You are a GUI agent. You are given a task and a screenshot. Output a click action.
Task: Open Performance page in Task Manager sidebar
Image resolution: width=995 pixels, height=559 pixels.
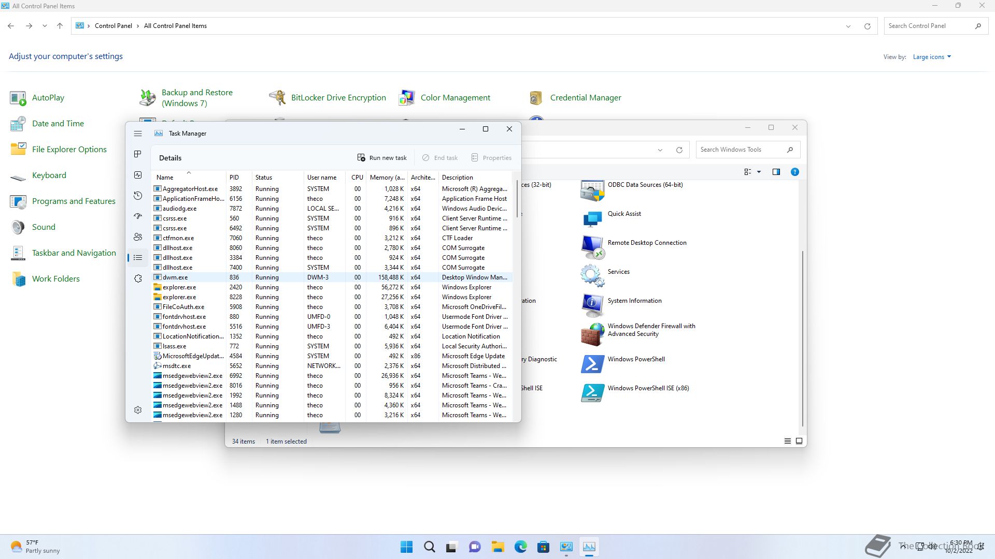pos(138,175)
